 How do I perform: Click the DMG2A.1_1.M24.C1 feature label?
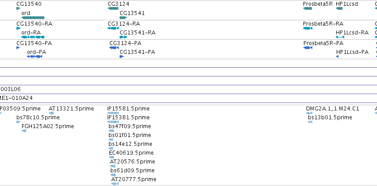click(x=333, y=109)
